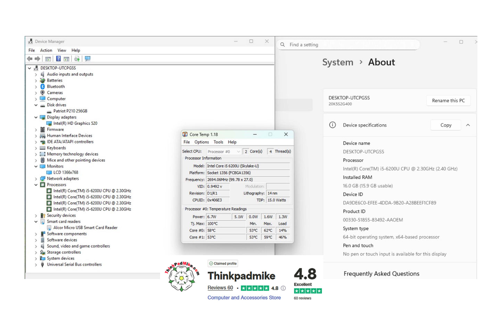The width and height of the screenshot is (502, 315).
Task: Open Computer and Accessories Store link
Action: click(244, 297)
